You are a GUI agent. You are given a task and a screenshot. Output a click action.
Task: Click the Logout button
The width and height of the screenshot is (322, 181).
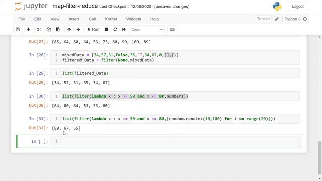point(298,6)
